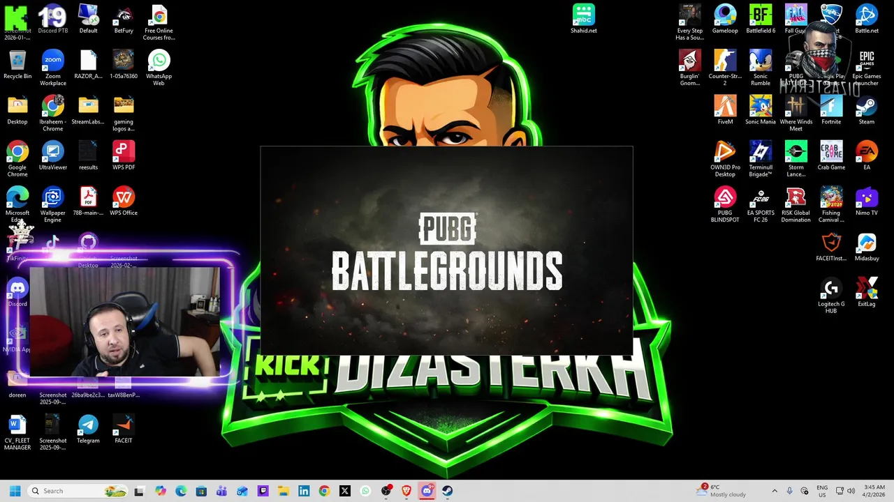Viewport: 894px width, 502px height.
Task: Click the microphone icon in system tray
Action: pos(790,491)
